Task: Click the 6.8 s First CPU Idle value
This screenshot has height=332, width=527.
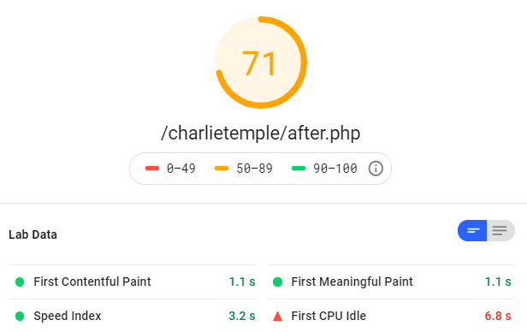Action: [498, 317]
